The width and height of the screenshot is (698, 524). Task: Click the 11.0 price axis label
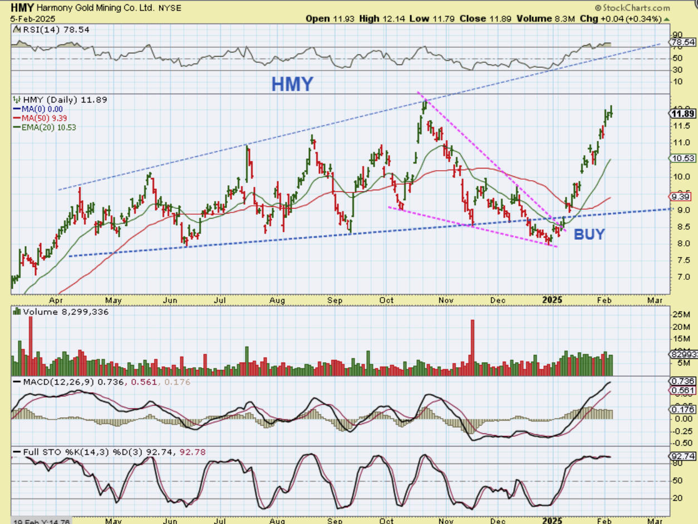click(681, 142)
